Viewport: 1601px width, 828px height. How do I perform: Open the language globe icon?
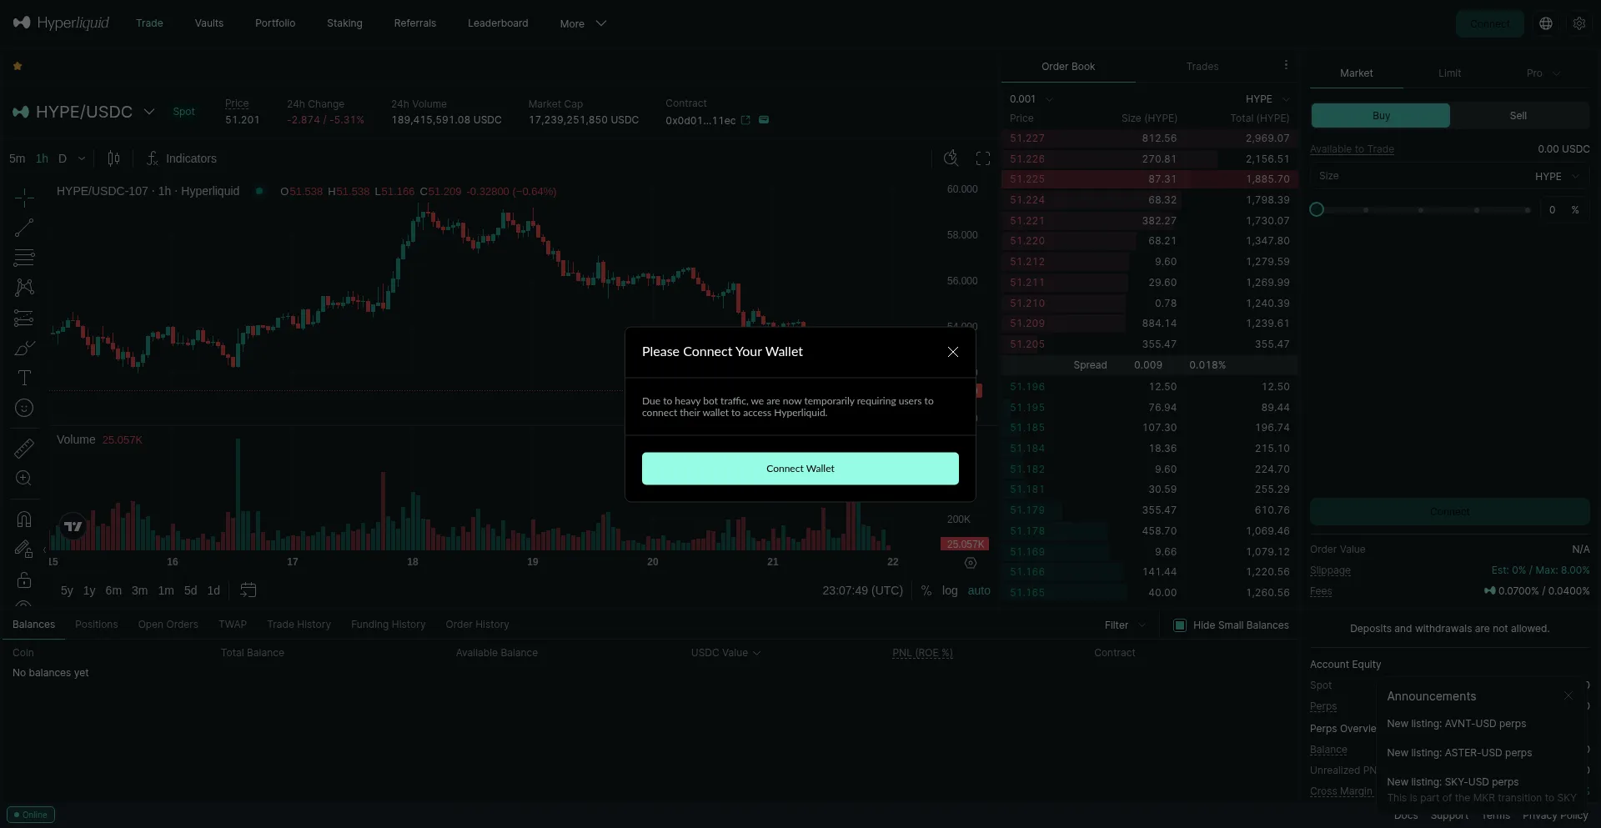(1546, 23)
